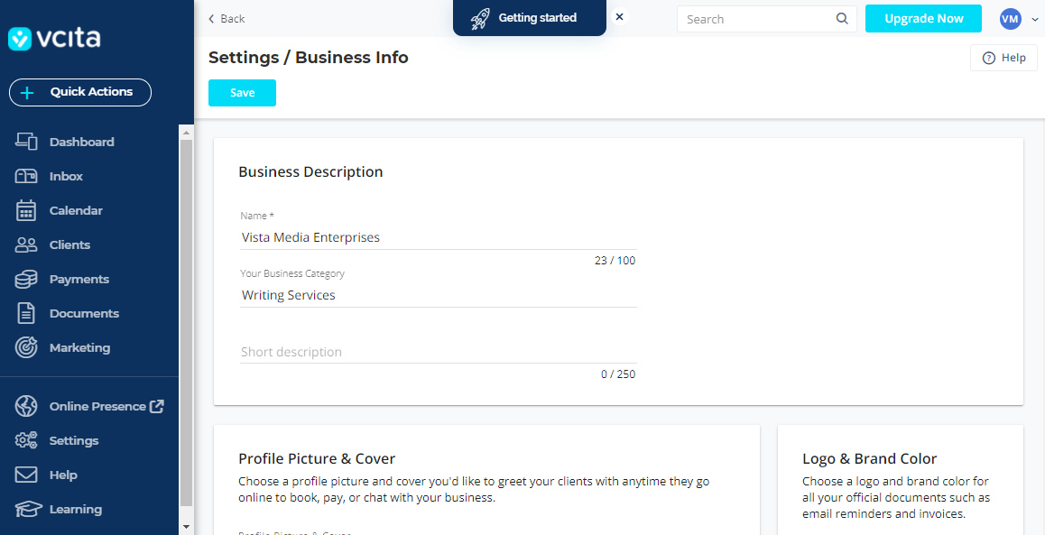Click the 0 / 250 character counter
Image resolution: width=1045 pixels, height=535 pixels.
pyautogui.click(x=618, y=374)
